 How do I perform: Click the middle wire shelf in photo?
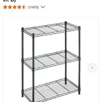coord(51,60)
